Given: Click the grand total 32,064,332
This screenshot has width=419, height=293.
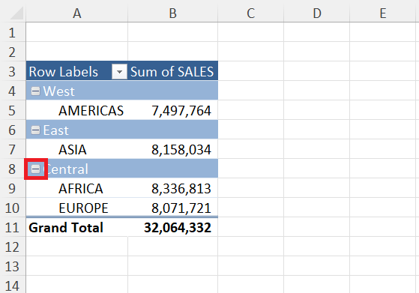Looking at the screenshot, I should click(178, 228).
